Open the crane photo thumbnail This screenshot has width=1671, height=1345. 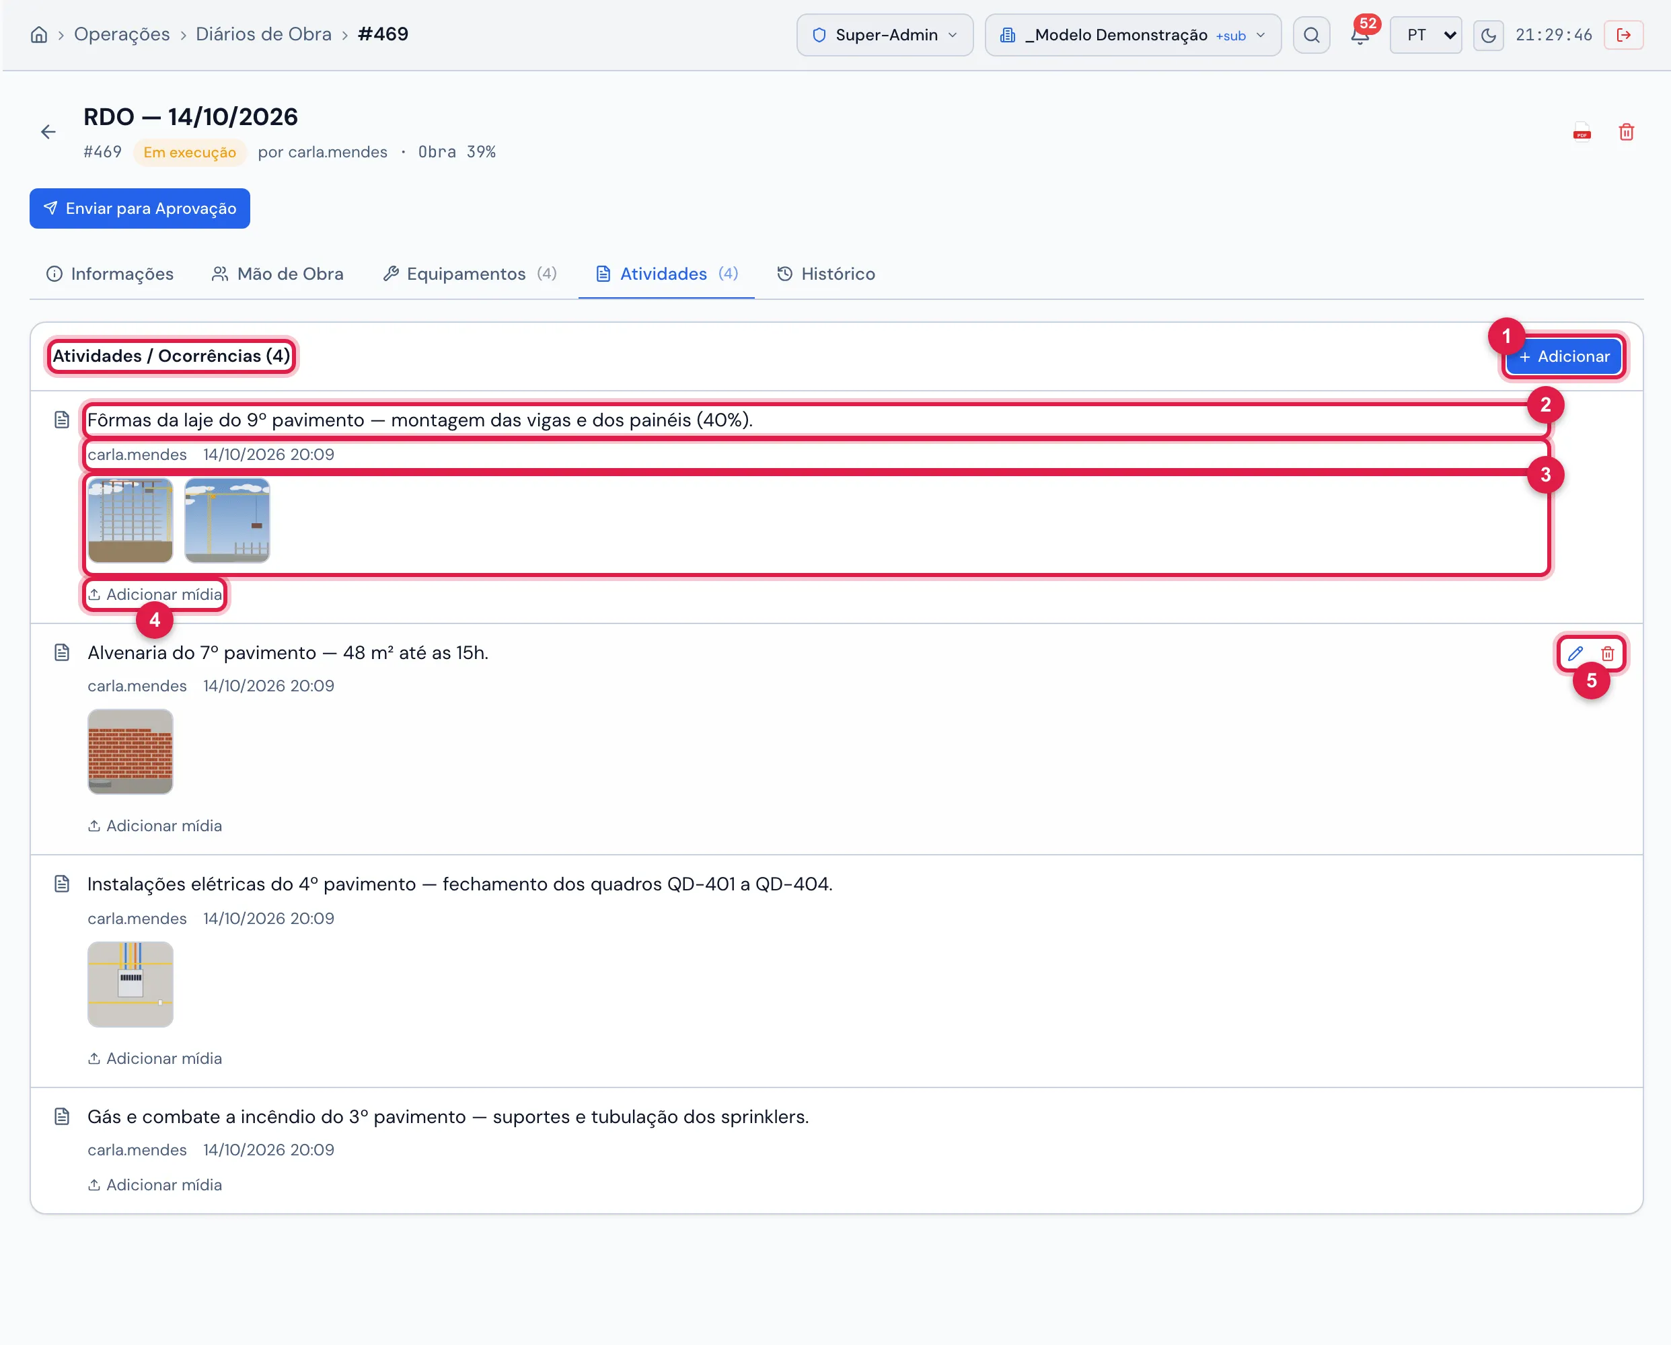click(227, 520)
